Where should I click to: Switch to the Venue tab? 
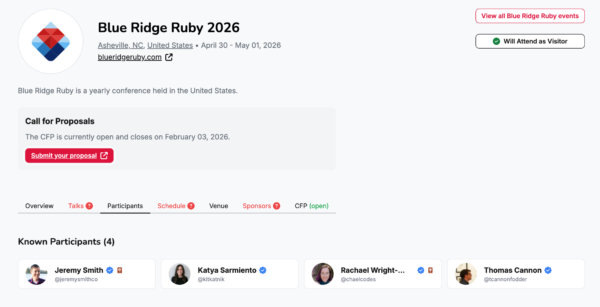(x=218, y=206)
